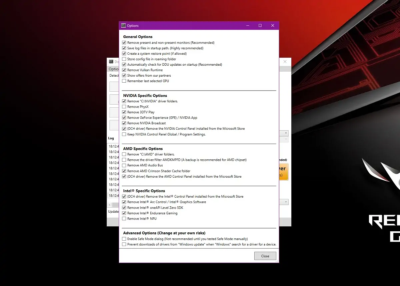
Task: Toggle Save log files in startup path
Action: click(124, 48)
